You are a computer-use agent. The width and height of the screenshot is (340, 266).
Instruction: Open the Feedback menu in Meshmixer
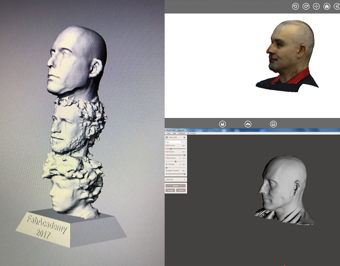click(x=182, y=133)
